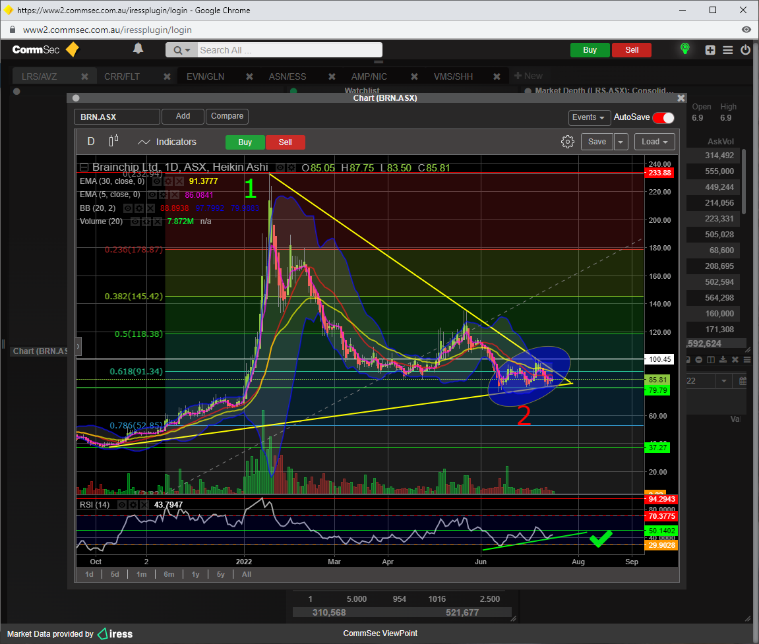The image size is (759, 644).
Task: Click the green streaming status icon
Action: point(685,49)
